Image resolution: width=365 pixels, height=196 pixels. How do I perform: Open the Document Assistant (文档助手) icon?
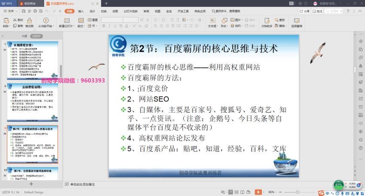point(267,21)
